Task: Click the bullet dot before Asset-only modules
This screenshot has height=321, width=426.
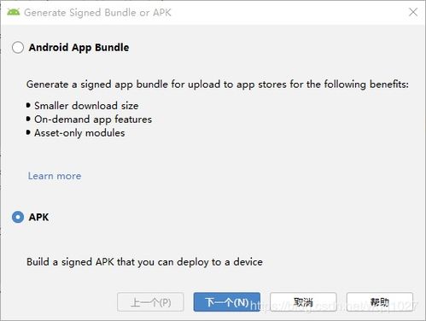Action: click(x=28, y=132)
